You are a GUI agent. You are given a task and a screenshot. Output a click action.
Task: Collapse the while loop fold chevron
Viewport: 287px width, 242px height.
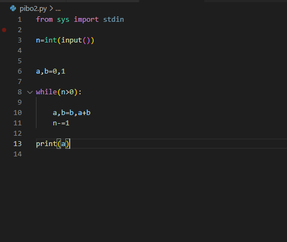pos(30,92)
